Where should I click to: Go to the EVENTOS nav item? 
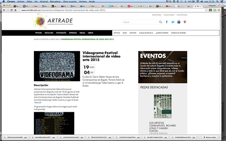tap(133, 32)
